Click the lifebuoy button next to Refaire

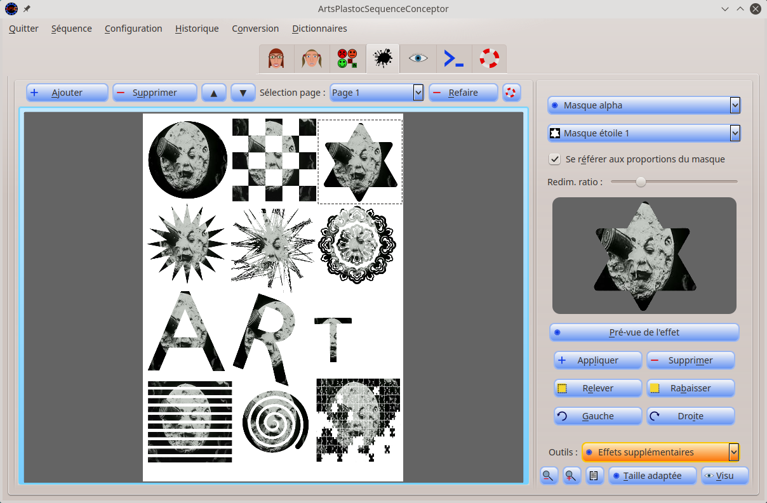(512, 93)
